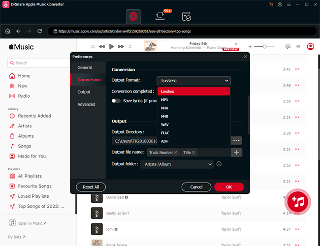Open the converted history icon in top bar
Image resolution: width=320 pixels, height=246 pixels.
click(186, 16)
